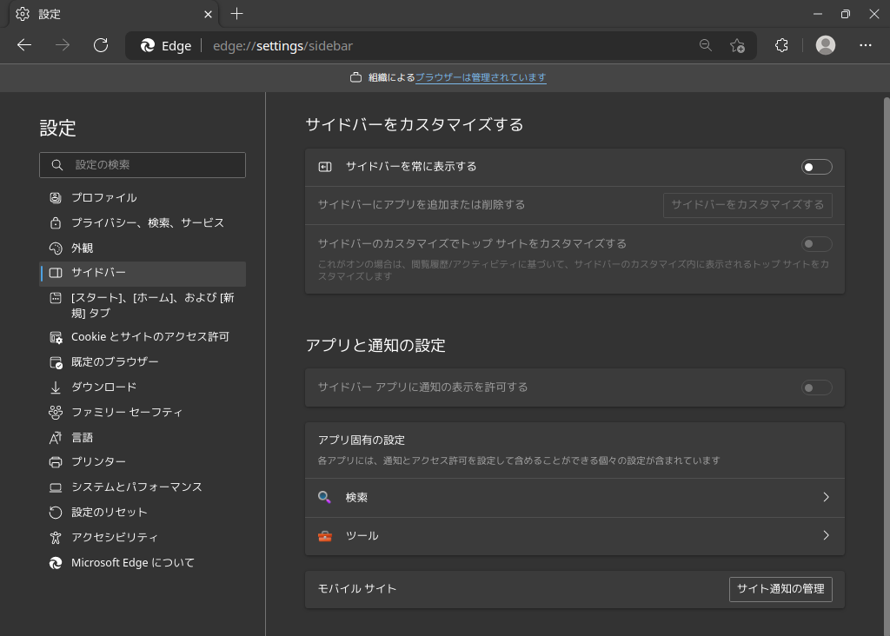Screen dimensions: 890x636
Task: Open the profile avatar menu
Action: 826,45
